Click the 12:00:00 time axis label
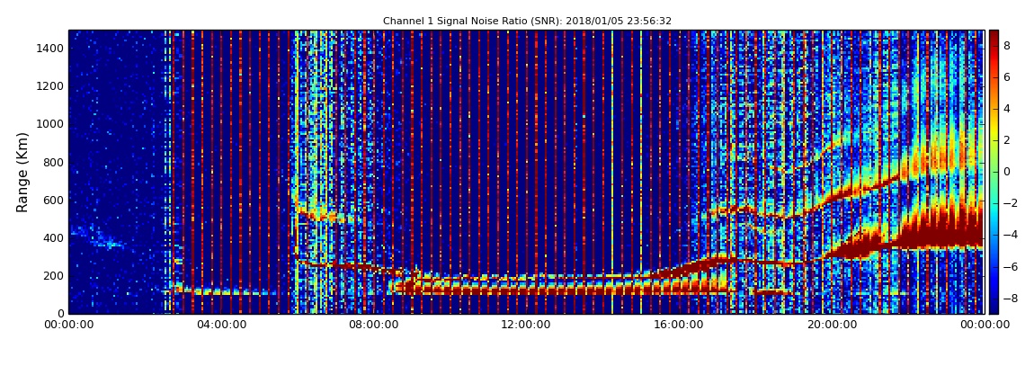Viewport: 1034px width, 366px height. click(x=526, y=325)
